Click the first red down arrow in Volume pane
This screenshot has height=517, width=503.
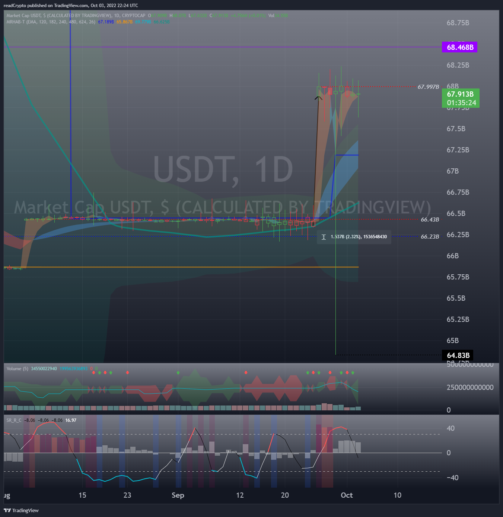[93, 372]
